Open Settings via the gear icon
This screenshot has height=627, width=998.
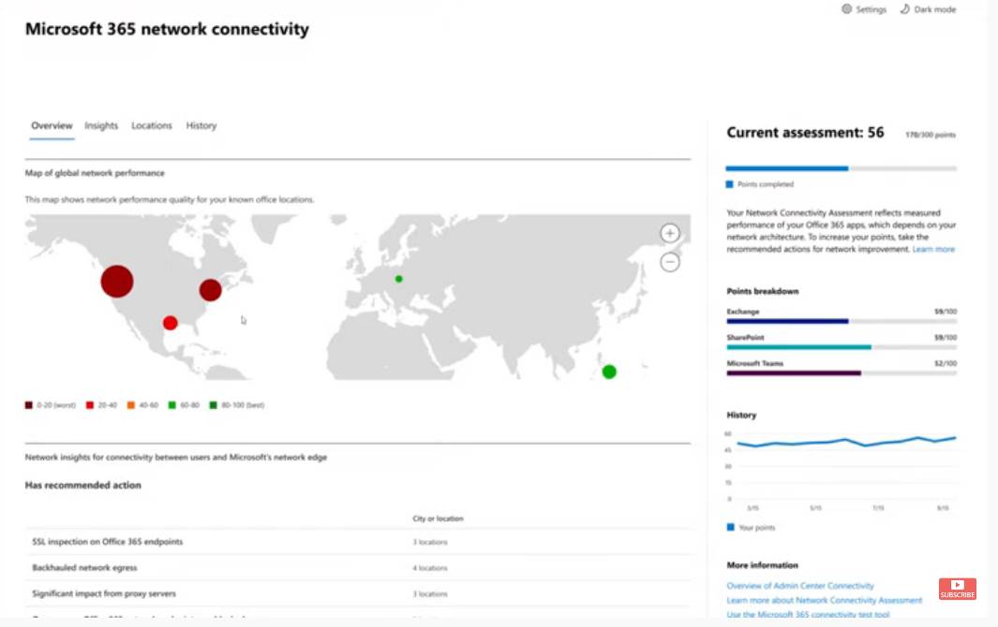[847, 9]
